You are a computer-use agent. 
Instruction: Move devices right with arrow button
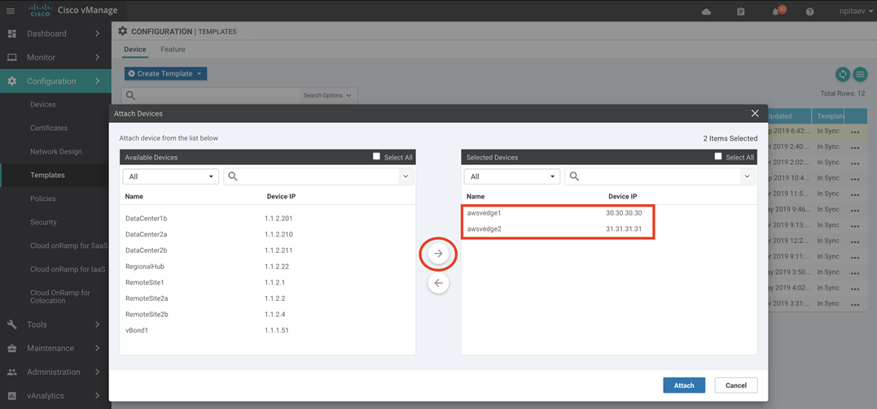pyautogui.click(x=438, y=254)
